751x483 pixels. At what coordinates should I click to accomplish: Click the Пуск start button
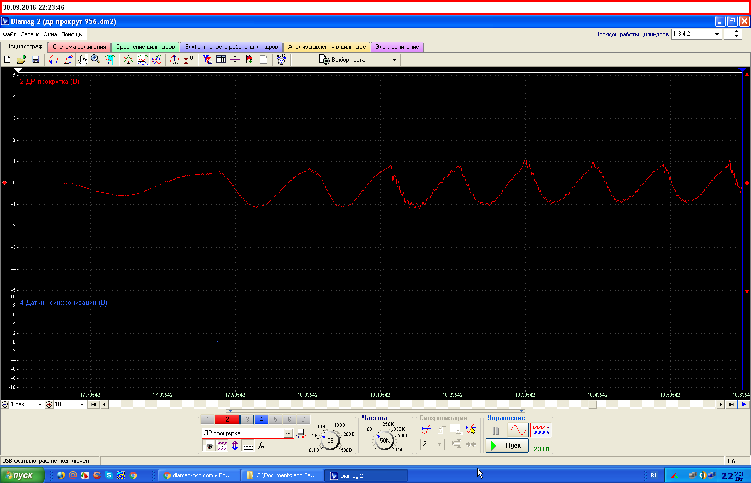tap(507, 446)
